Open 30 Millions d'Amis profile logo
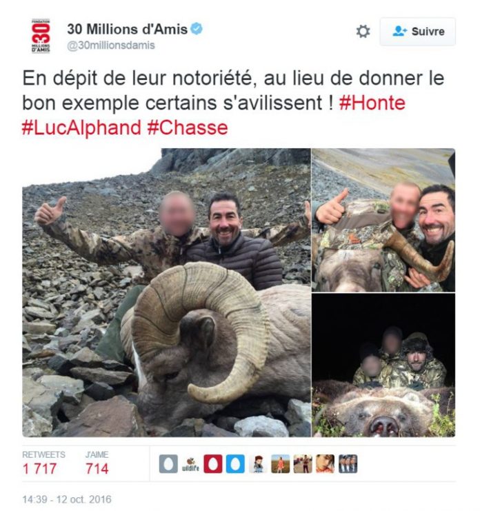 pyautogui.click(x=41, y=36)
